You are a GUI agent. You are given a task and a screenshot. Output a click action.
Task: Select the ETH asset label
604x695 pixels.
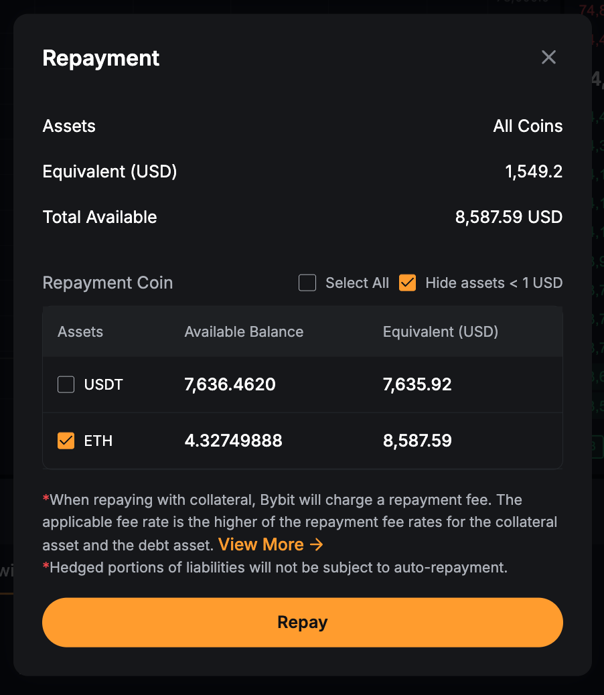98,441
